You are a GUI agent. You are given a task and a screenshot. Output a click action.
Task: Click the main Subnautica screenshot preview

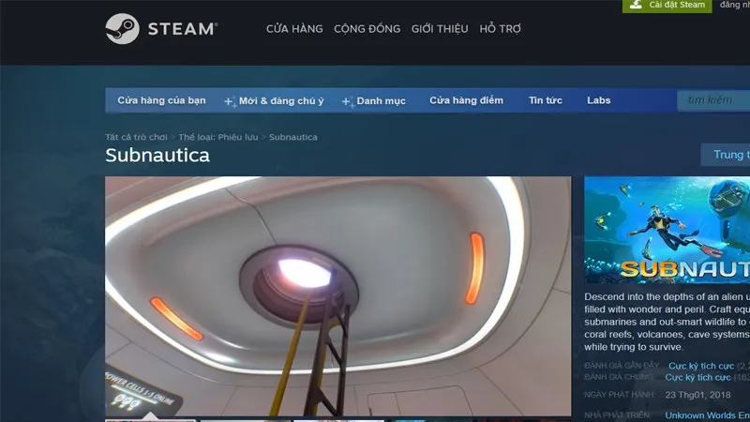click(x=338, y=296)
